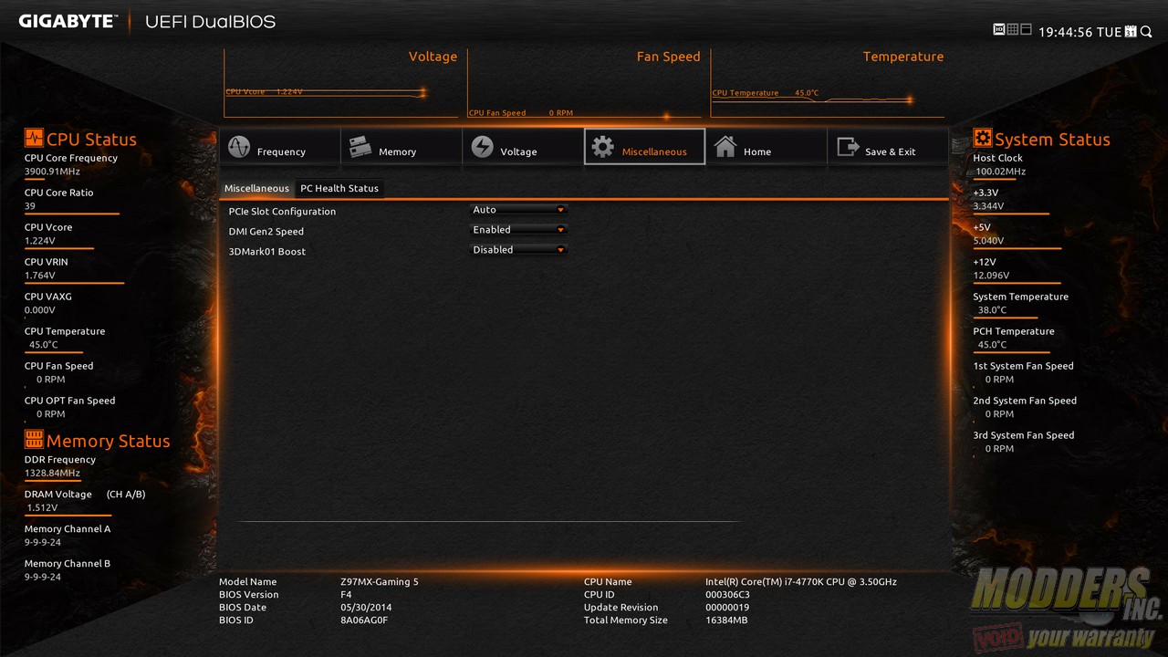This screenshot has height=657, width=1168.
Task: Click the DDR Frequency value "1328.84MHz"
Action: [x=52, y=474]
